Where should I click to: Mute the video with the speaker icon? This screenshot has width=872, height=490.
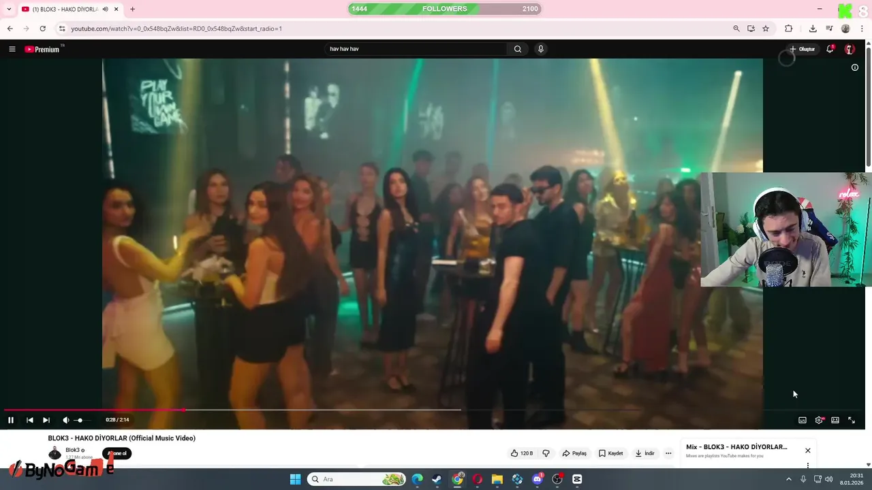(65, 420)
